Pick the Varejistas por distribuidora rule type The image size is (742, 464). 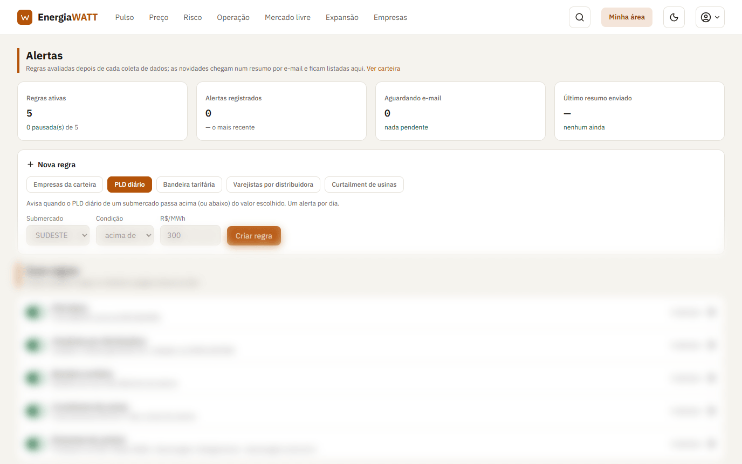tap(273, 185)
